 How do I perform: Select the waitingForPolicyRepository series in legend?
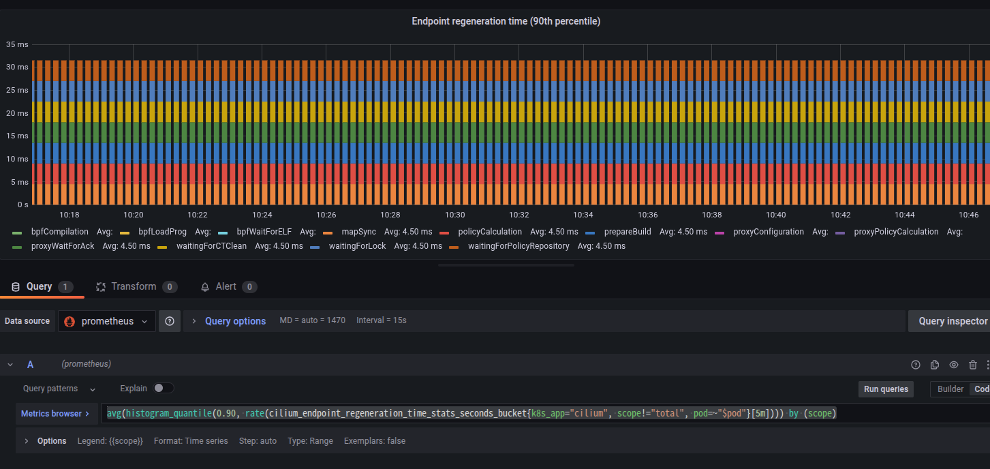(519, 246)
